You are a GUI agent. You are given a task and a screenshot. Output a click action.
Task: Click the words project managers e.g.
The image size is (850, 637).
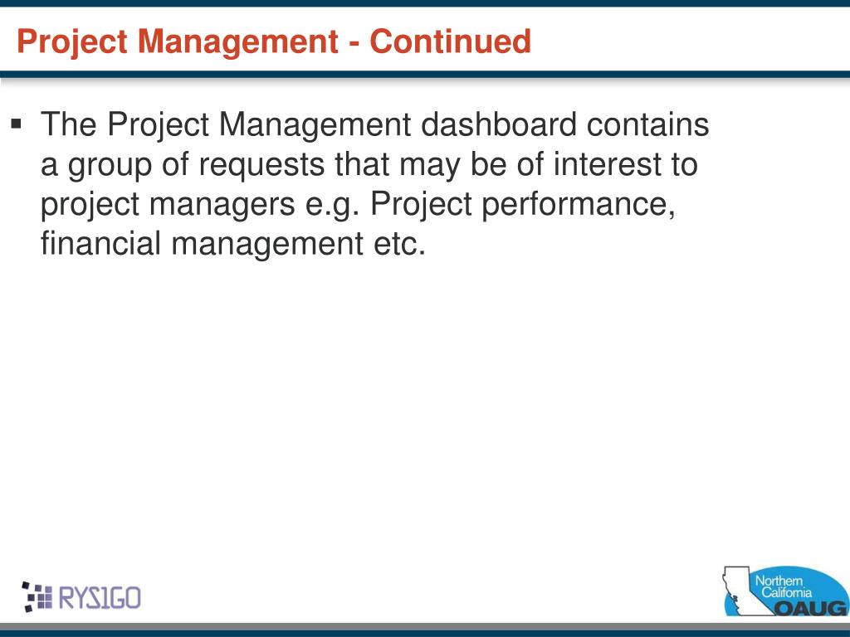click(200, 205)
